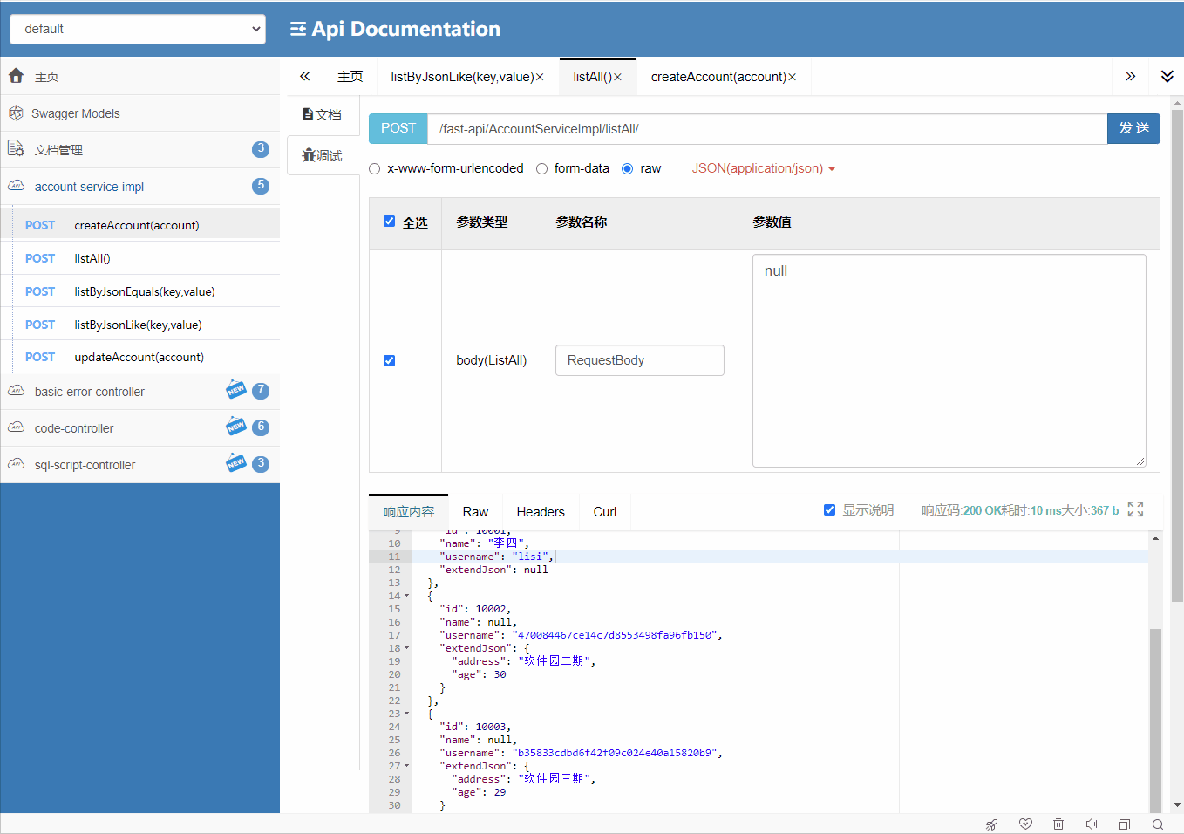Expand the code-controller group

click(x=139, y=427)
